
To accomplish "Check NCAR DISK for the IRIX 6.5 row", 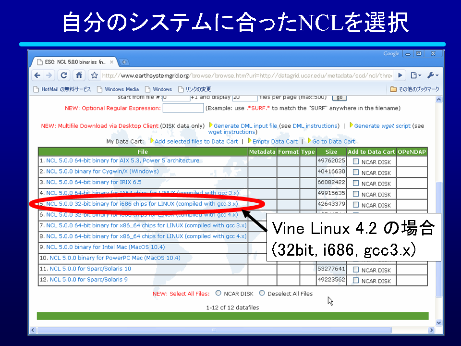I will click(356, 183).
